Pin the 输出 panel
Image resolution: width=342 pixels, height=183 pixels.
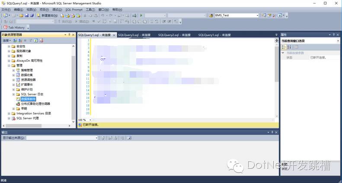click(x=272, y=133)
